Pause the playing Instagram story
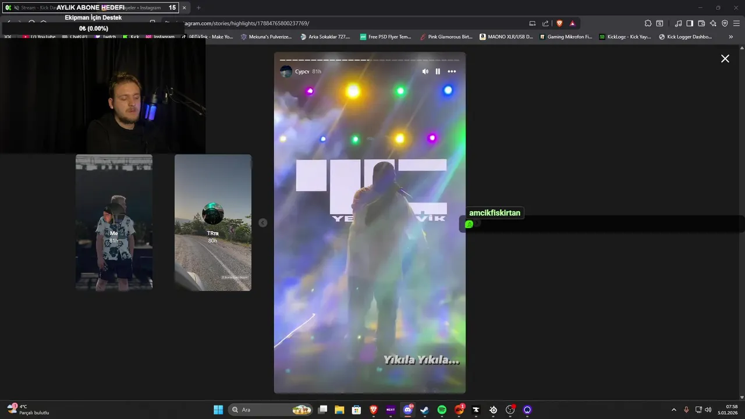 (x=438, y=72)
